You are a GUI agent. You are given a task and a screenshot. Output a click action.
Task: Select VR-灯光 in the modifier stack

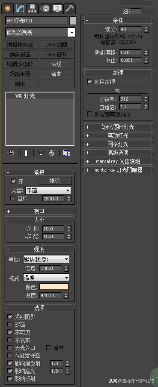(39, 96)
